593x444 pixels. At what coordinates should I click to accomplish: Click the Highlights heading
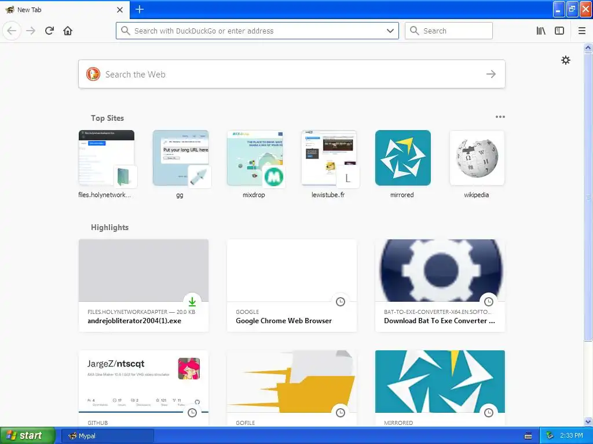[109, 227]
